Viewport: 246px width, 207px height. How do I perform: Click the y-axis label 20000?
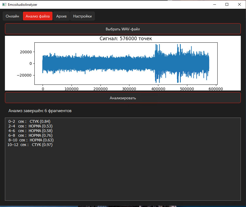(x=26, y=52)
